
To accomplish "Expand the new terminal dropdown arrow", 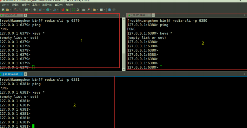I will (30, 10).
